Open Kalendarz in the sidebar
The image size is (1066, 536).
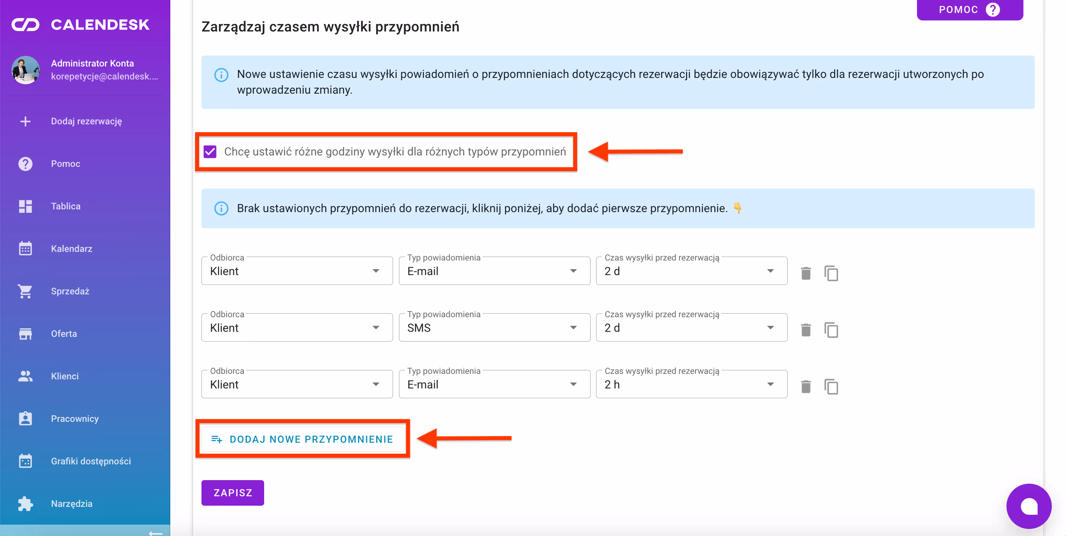[72, 249]
